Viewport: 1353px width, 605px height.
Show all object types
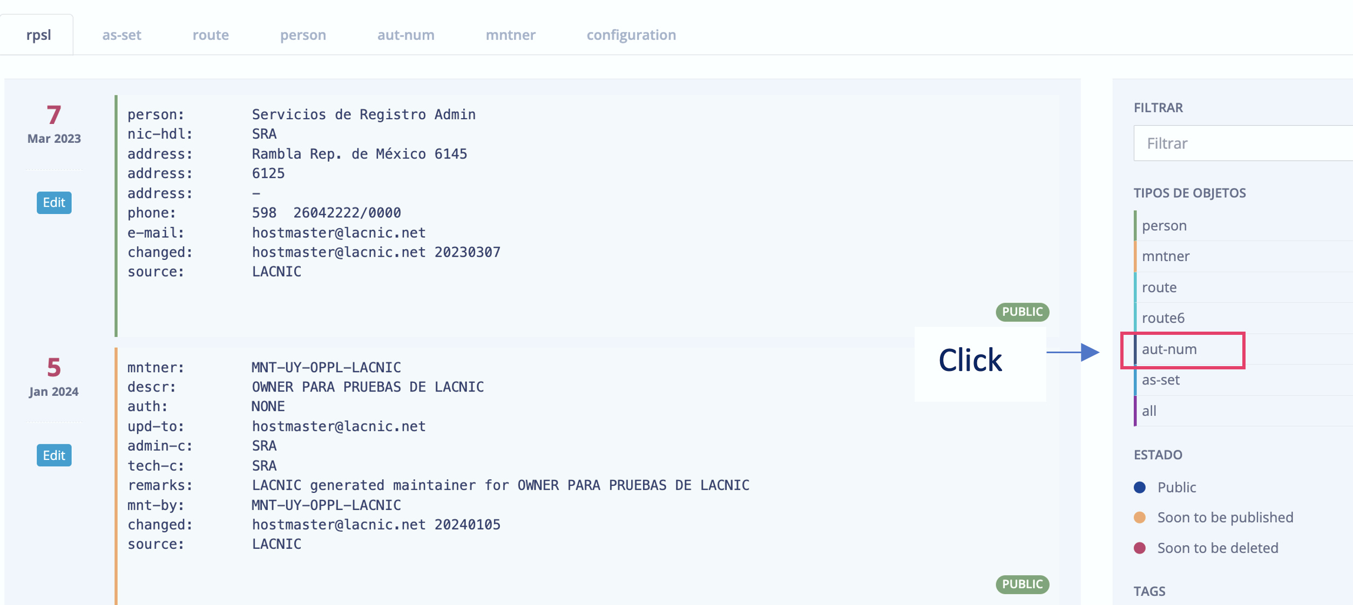[1149, 411]
